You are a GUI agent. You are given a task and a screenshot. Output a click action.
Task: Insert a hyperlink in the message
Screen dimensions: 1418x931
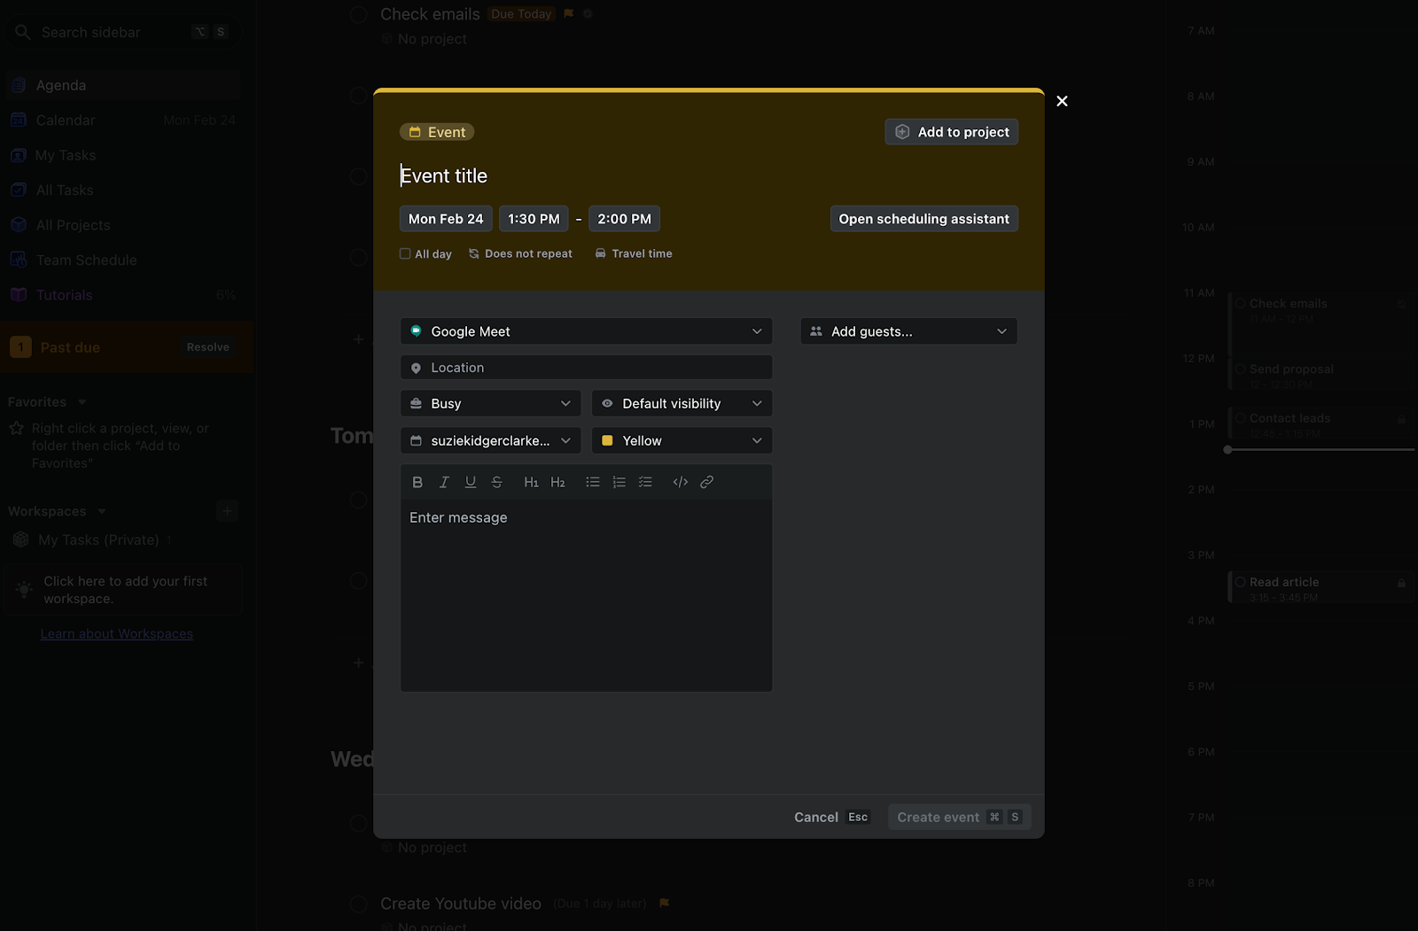(x=707, y=482)
